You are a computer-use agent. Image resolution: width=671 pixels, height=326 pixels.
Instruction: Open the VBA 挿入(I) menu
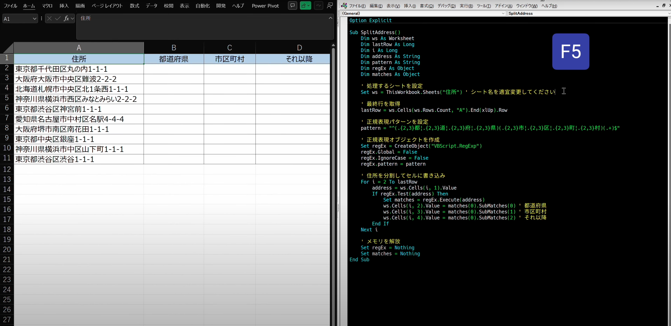410,6
